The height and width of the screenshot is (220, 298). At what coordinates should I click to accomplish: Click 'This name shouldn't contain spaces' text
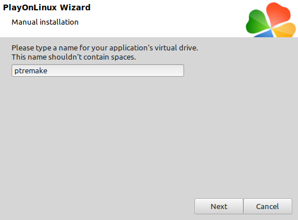[x=74, y=57]
